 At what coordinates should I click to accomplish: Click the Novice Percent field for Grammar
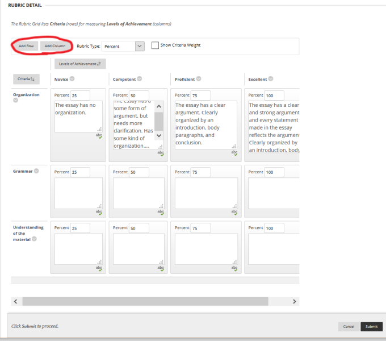point(79,172)
